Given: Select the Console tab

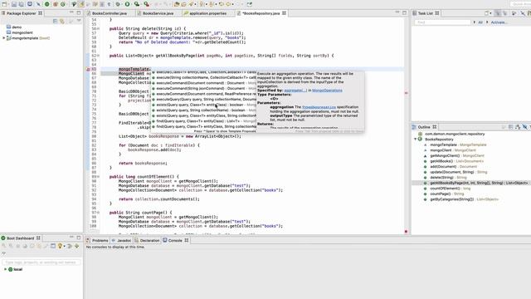Looking at the screenshot, I should 175,240.
